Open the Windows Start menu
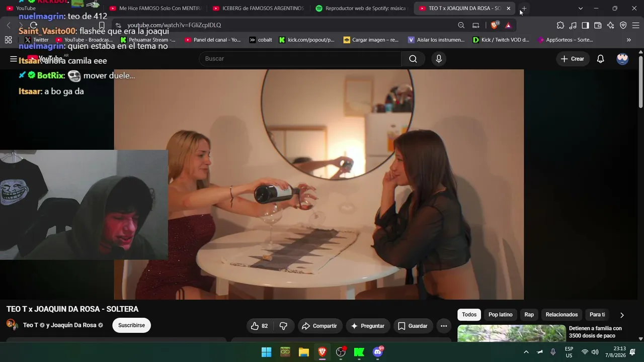This screenshot has width=644, height=362. coord(267,352)
